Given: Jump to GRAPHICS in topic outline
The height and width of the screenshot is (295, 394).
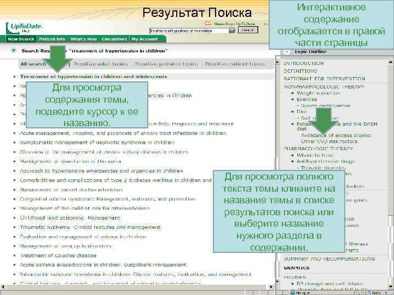Looking at the screenshot, I should [297, 268].
